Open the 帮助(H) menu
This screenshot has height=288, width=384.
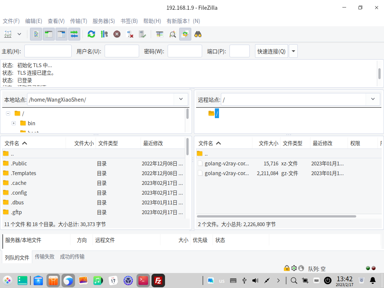(x=152, y=21)
